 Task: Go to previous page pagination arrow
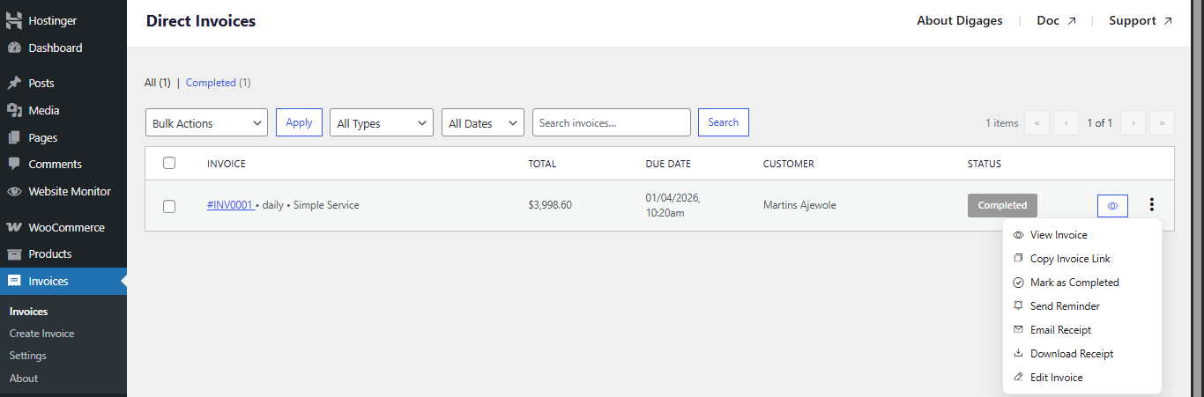pyautogui.click(x=1066, y=123)
